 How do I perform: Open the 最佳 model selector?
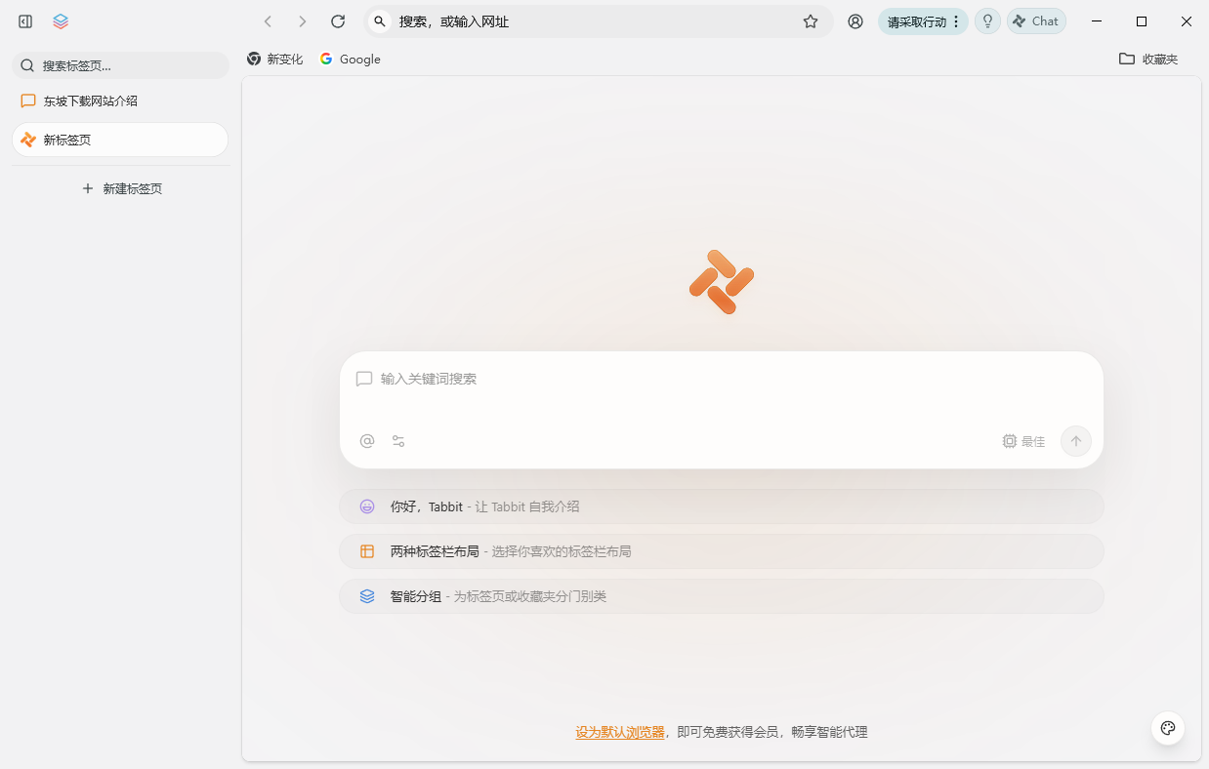click(x=1022, y=440)
